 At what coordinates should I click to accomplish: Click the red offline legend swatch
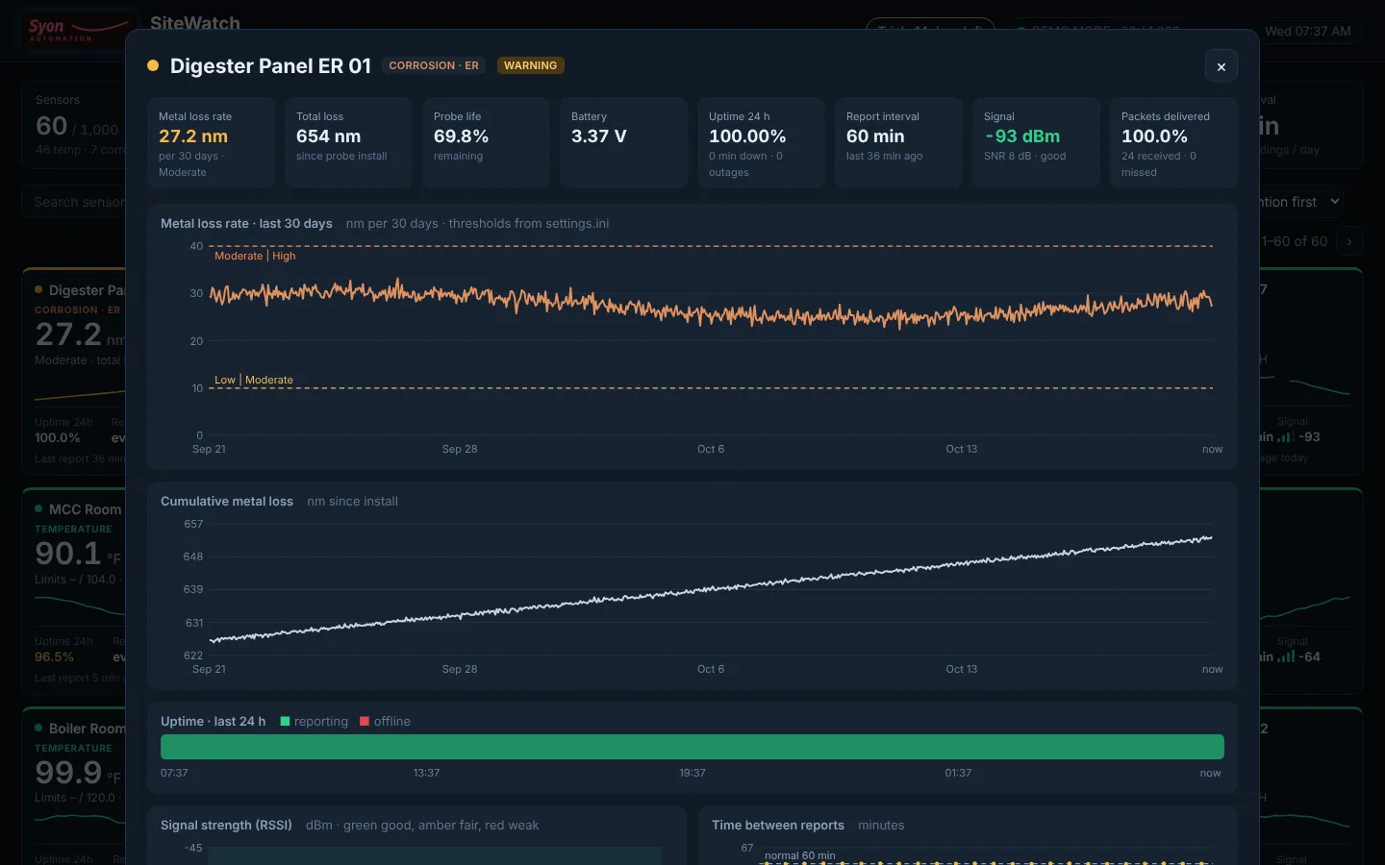click(365, 722)
